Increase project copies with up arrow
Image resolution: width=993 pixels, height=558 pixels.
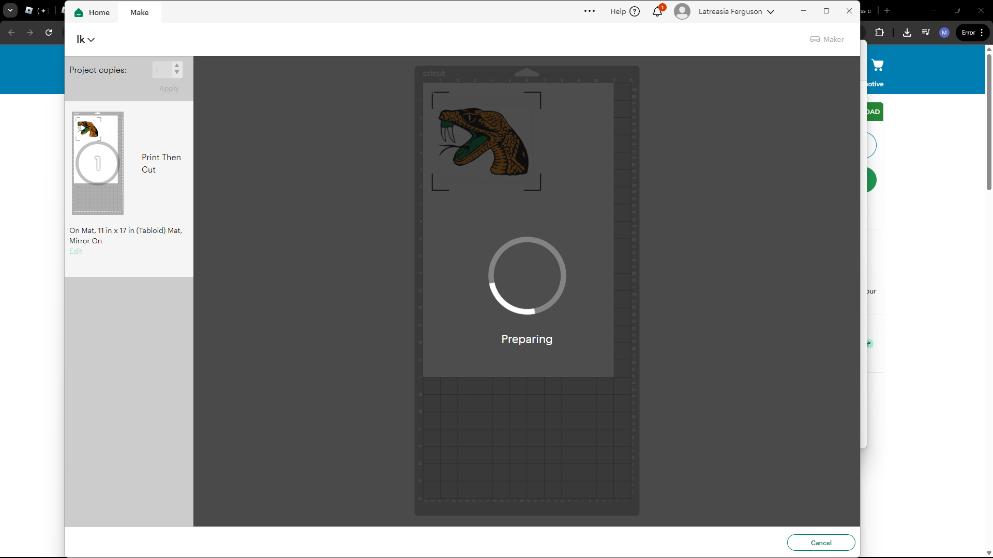point(177,66)
